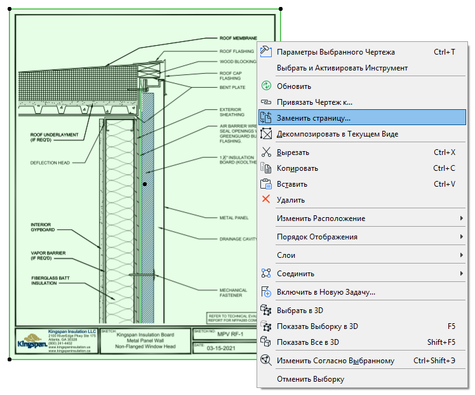Click the red X Удалить icon
Image resolution: width=475 pixels, height=395 pixels.
click(267, 200)
